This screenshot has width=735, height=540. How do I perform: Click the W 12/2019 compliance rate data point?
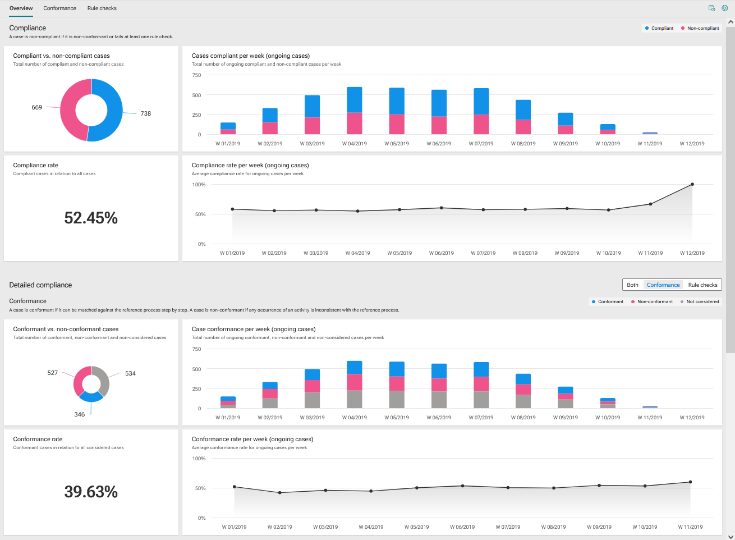pos(692,184)
